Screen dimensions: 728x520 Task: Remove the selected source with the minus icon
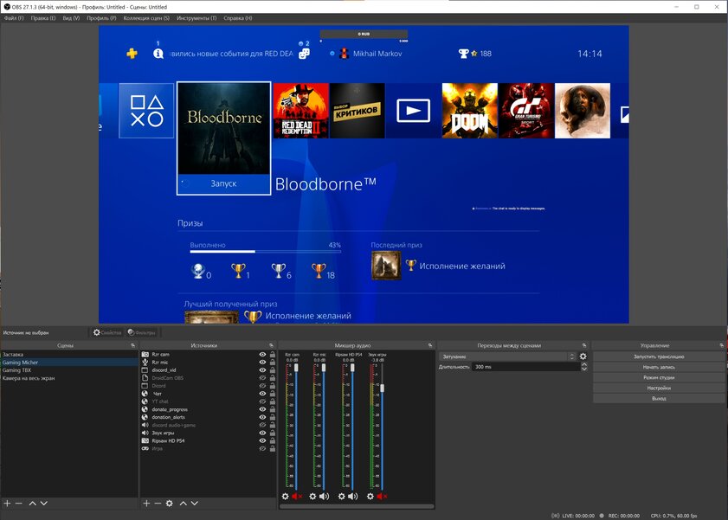158,504
